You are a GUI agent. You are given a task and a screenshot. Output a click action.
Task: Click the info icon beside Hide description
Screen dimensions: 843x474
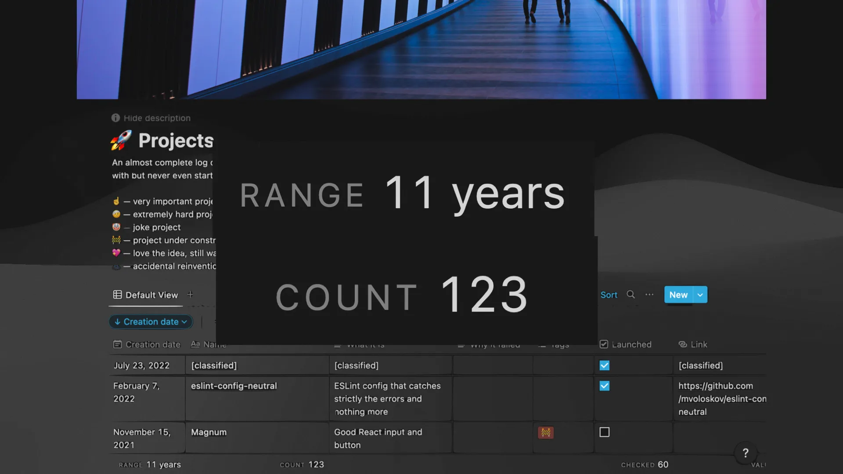tap(115, 118)
